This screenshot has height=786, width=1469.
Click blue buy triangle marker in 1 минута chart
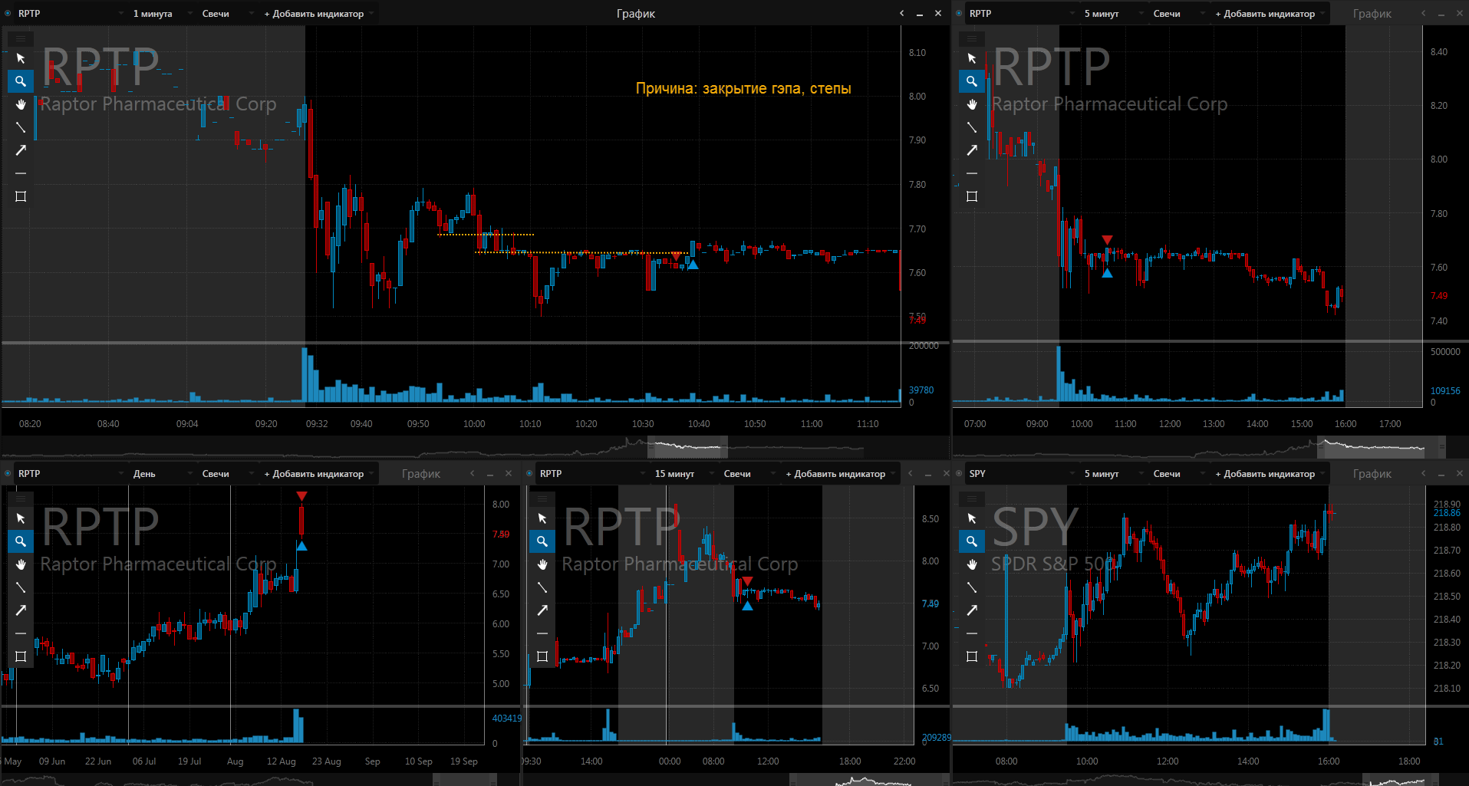[x=693, y=265]
